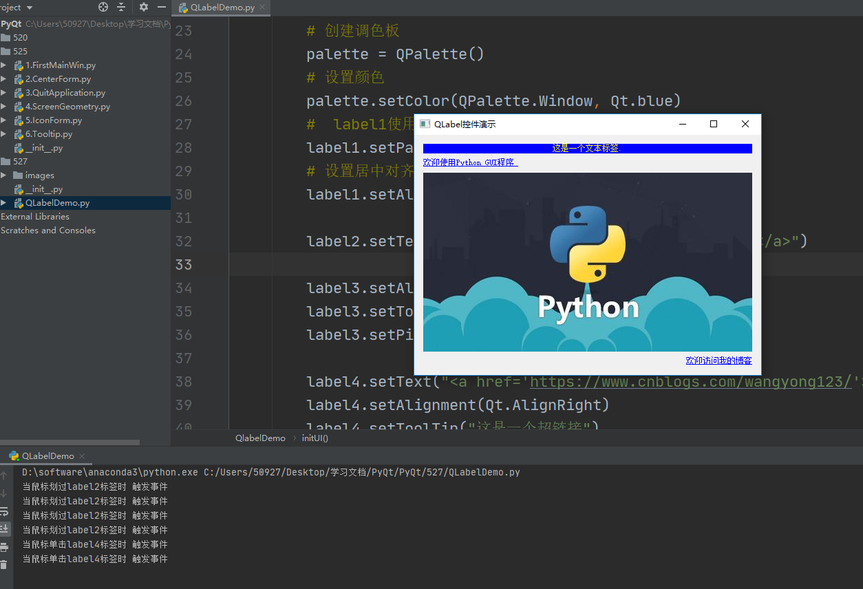Screen dimensions: 863x589
Task: Click line number 33 in gutter
Action: (184, 265)
